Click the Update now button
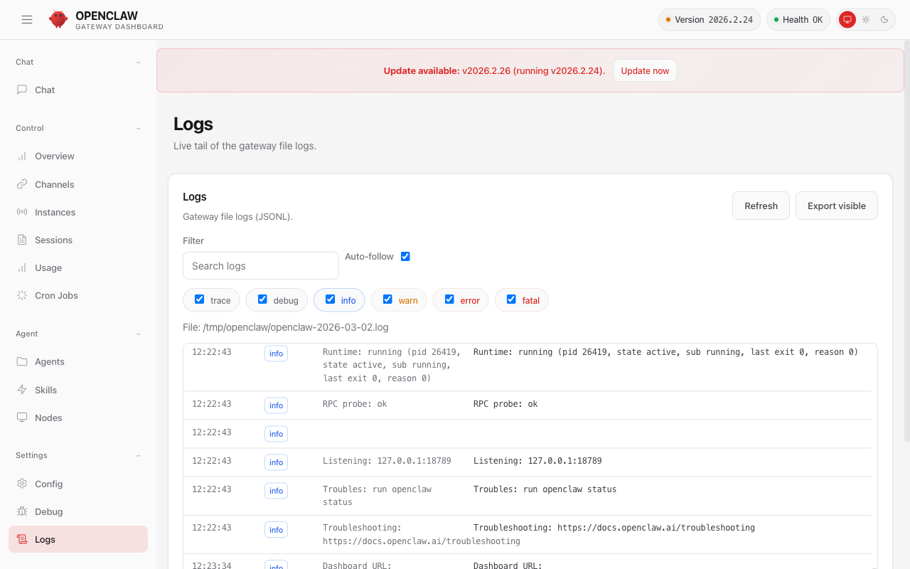The height and width of the screenshot is (569, 910). 645,70
